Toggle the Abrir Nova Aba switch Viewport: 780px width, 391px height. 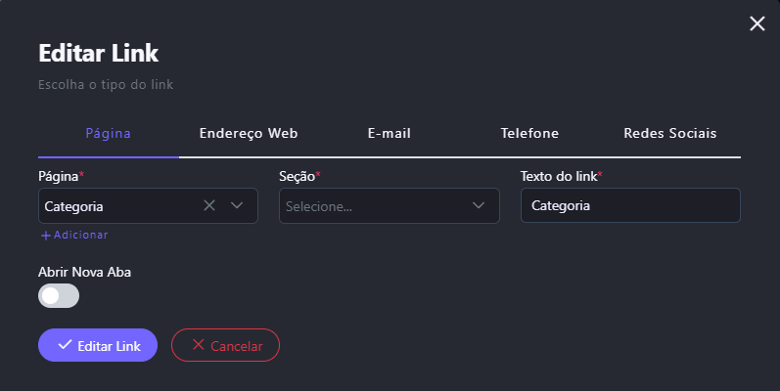[59, 295]
